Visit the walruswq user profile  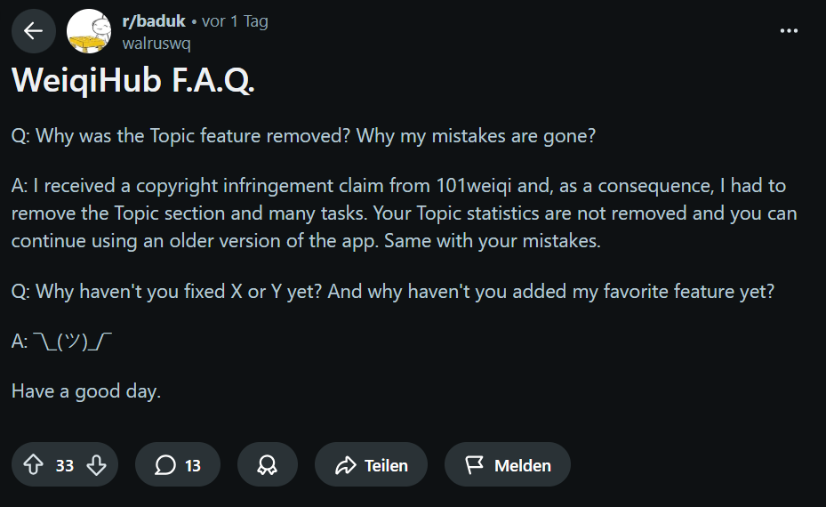tap(156, 42)
